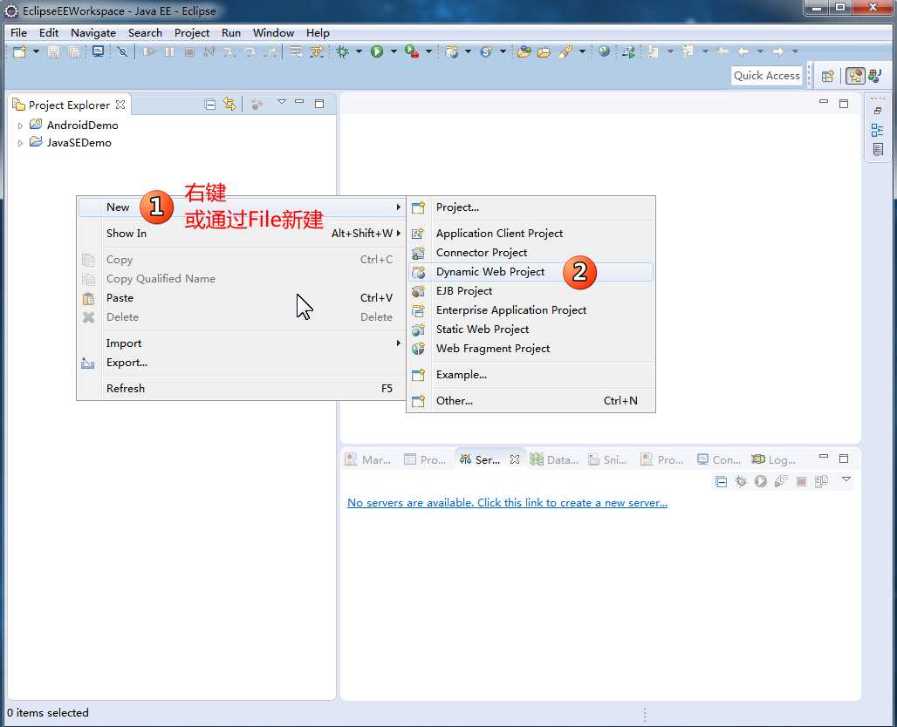
Task: Expand the AndroidDemo project tree node
Action: [x=21, y=126]
